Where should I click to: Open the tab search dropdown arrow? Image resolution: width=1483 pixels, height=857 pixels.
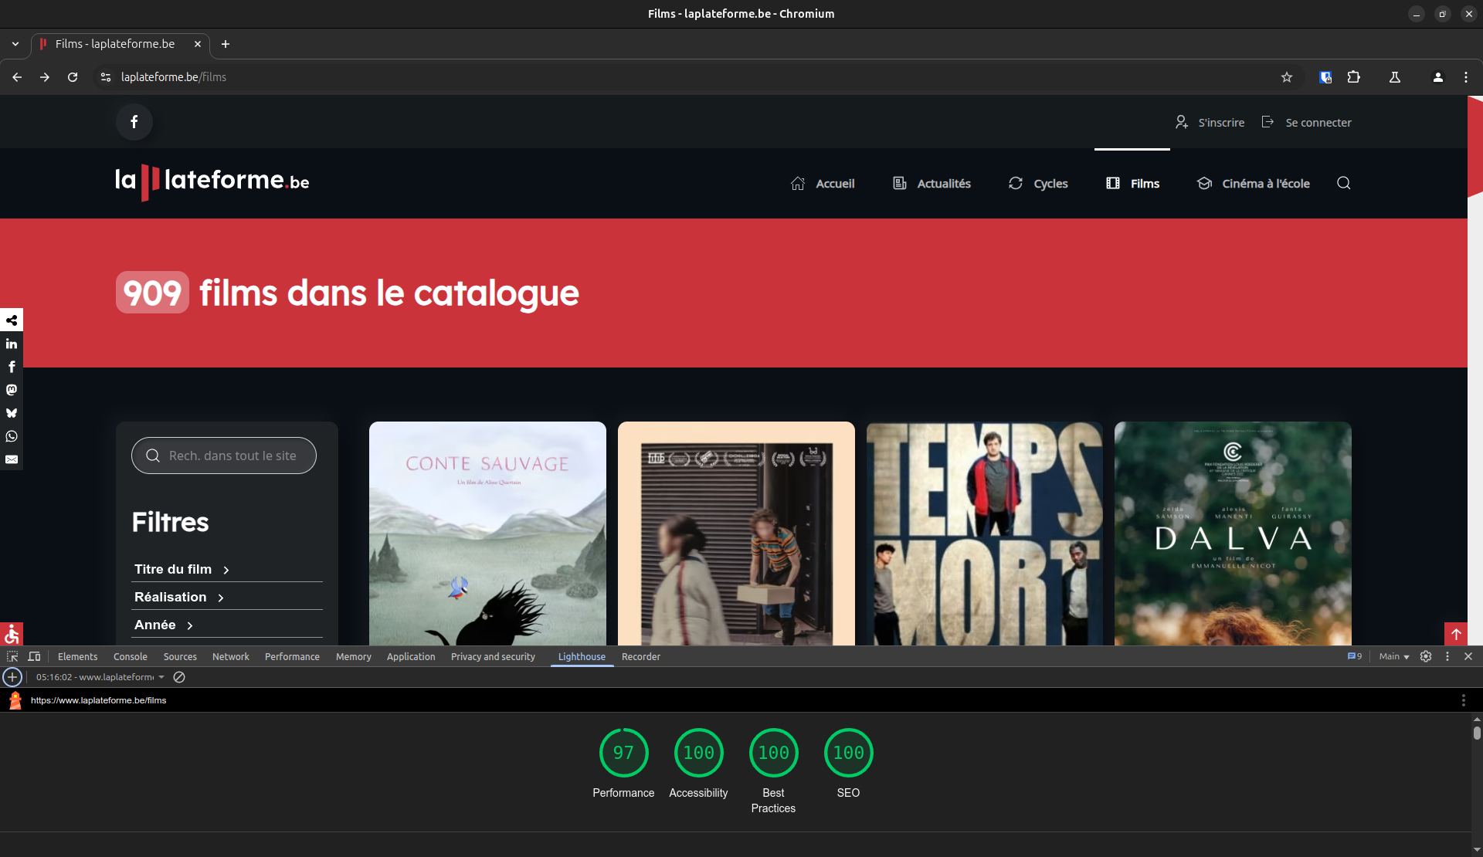tap(15, 44)
